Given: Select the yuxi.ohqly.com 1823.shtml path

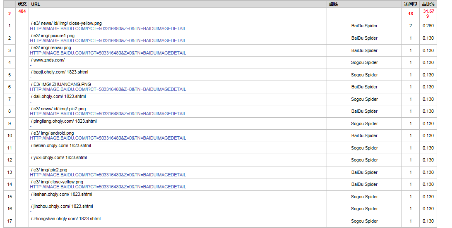Looking at the screenshot, I should (59, 157).
